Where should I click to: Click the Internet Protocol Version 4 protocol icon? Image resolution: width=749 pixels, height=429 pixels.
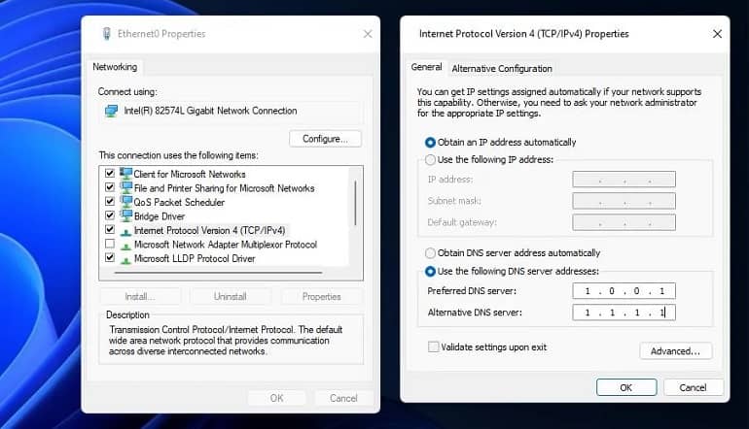tap(125, 232)
